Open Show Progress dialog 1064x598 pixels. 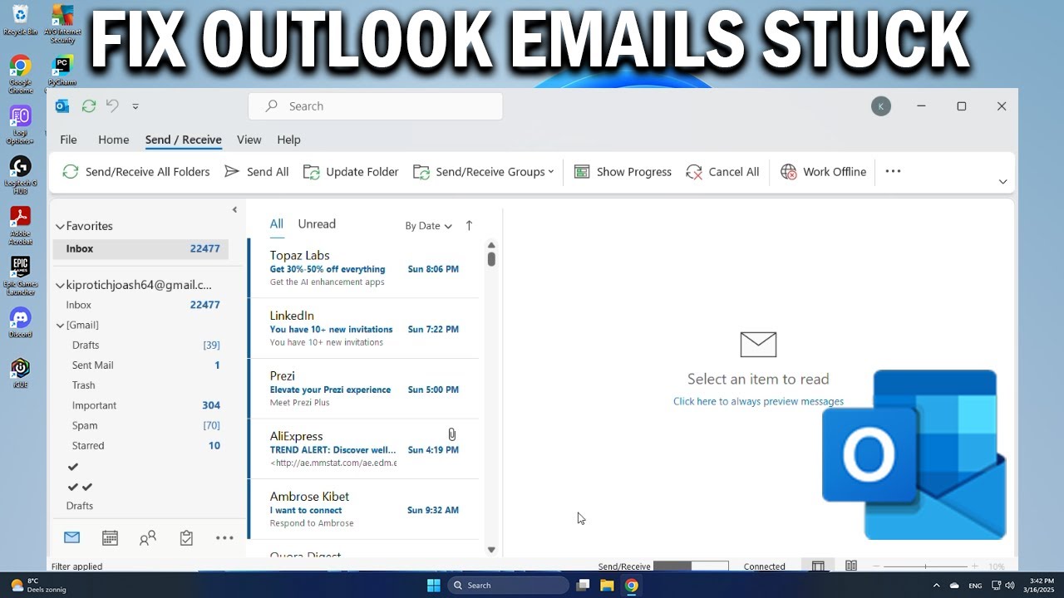coord(623,172)
